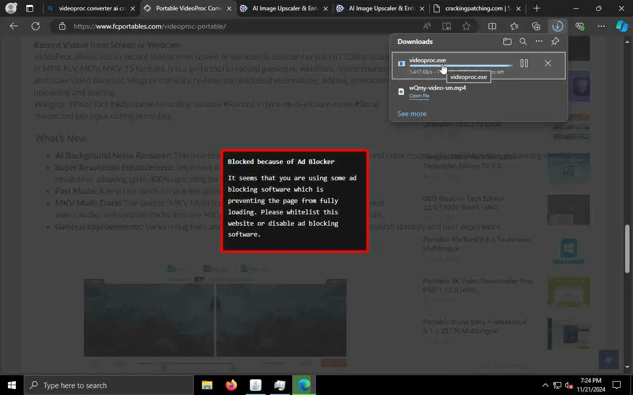
Task: Open the tab actions menu icon
Action: (30, 8)
